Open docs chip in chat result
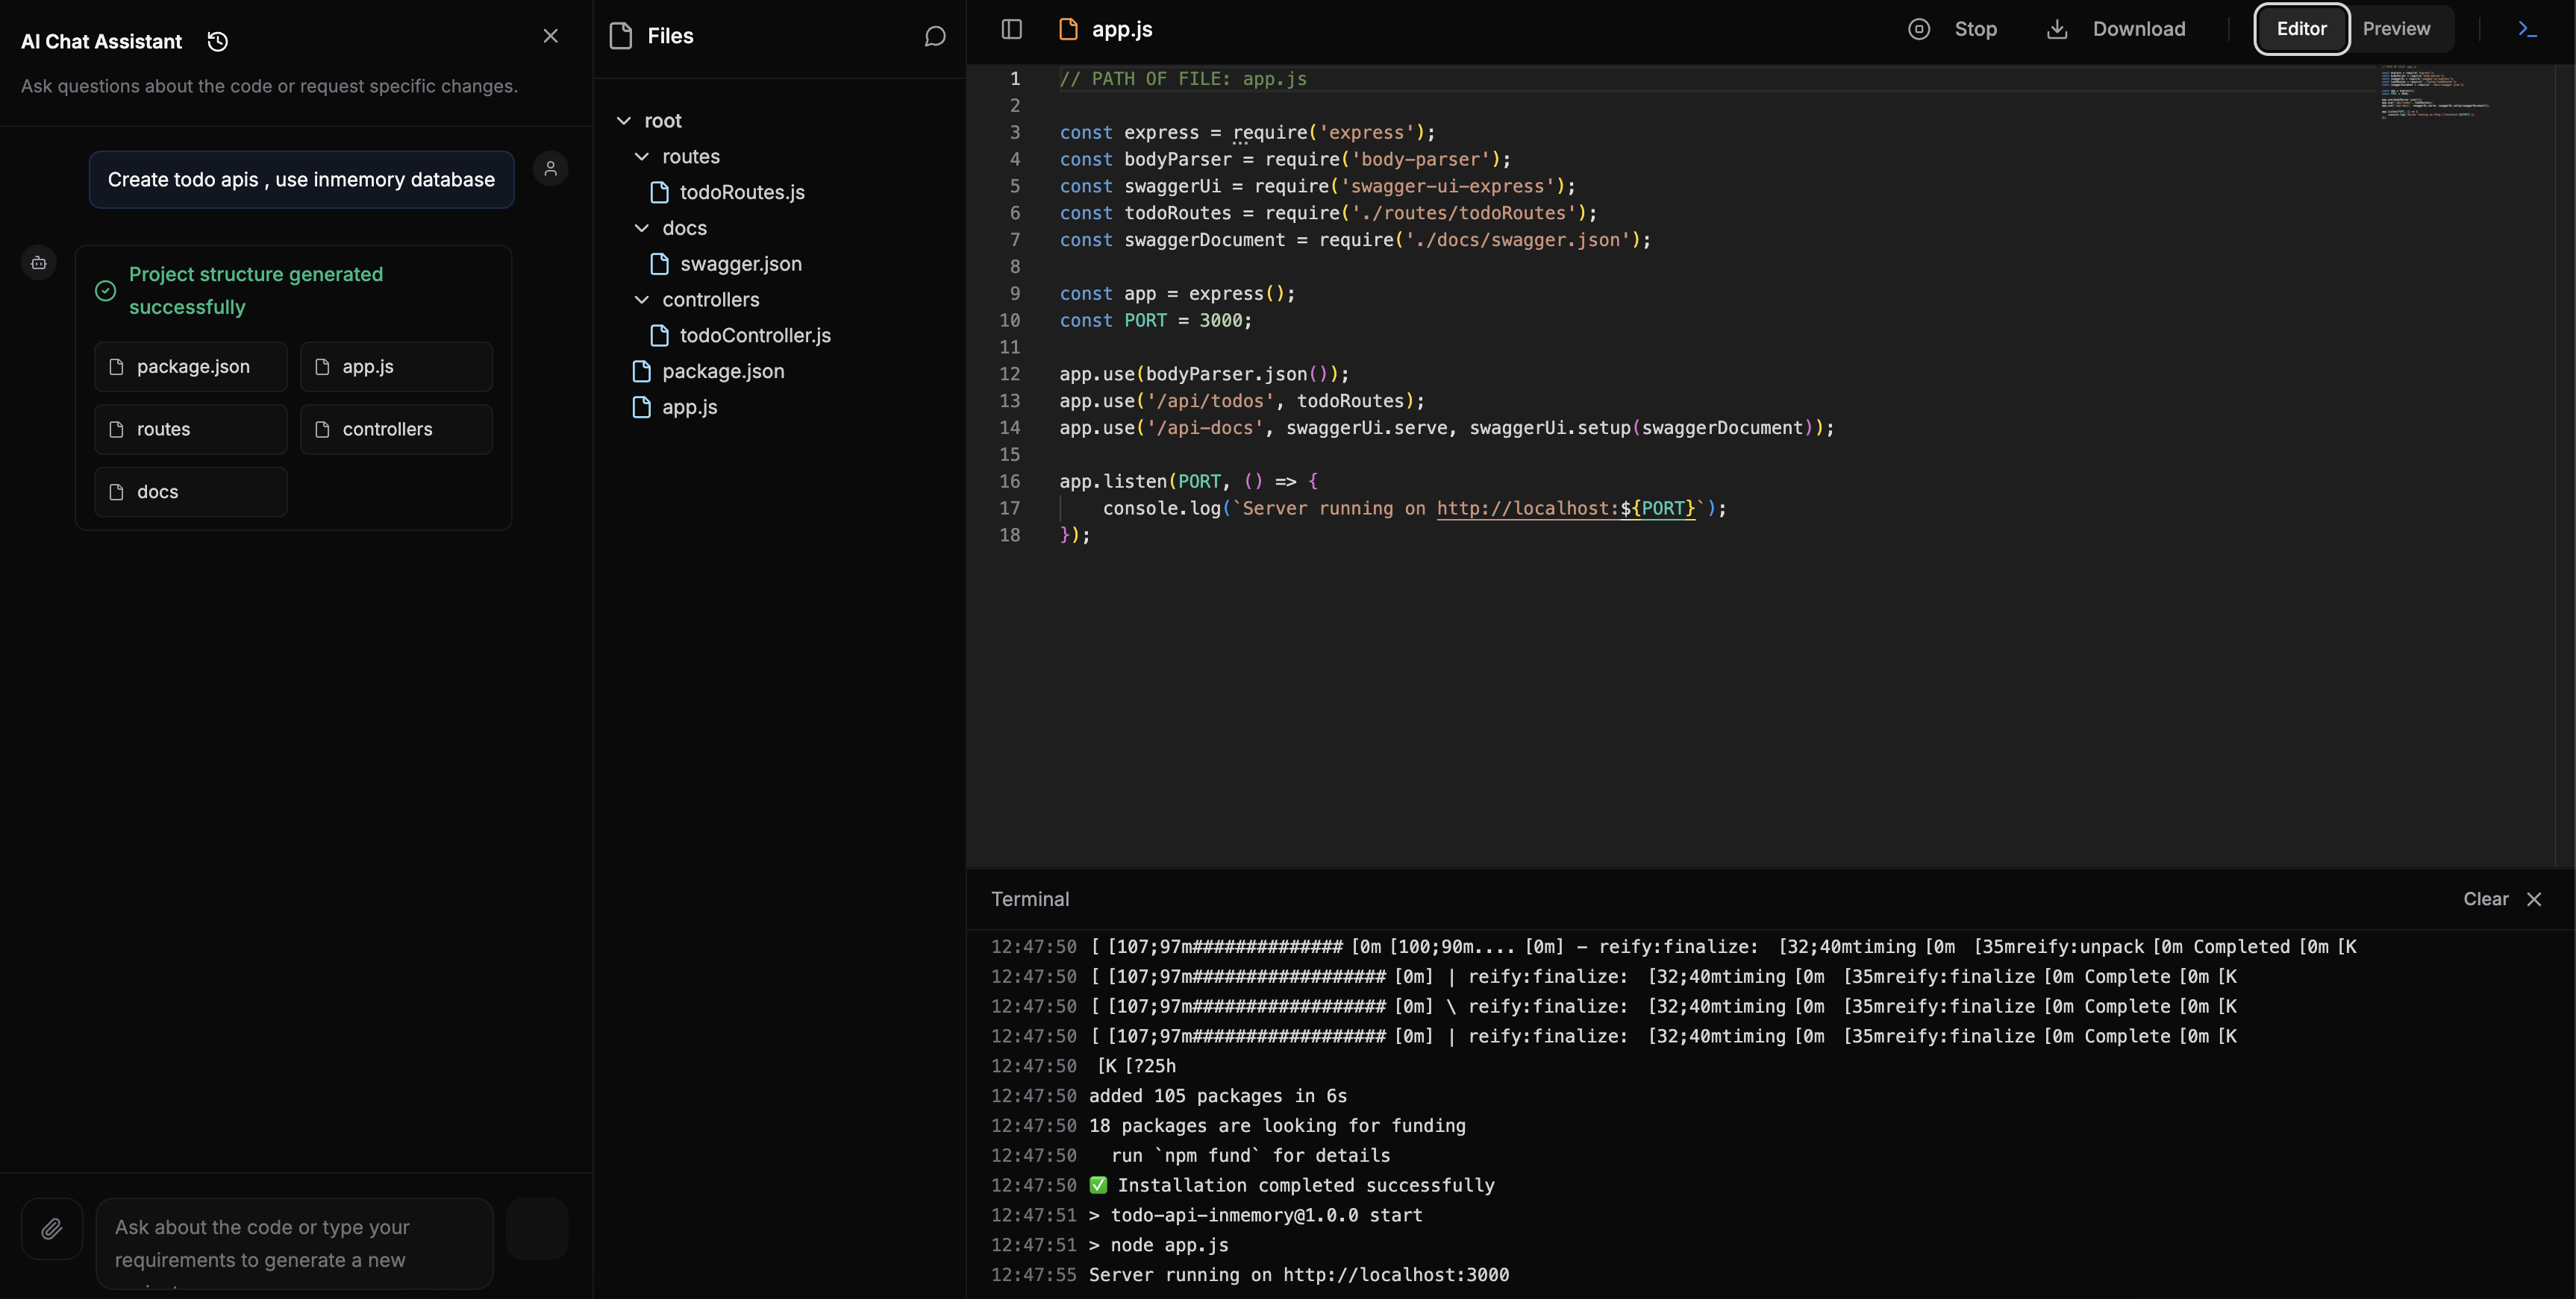The width and height of the screenshot is (2576, 1299). pos(191,491)
